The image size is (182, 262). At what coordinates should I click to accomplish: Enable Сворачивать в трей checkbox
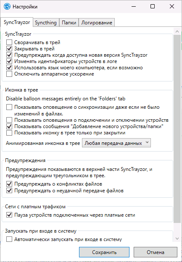point(9,42)
